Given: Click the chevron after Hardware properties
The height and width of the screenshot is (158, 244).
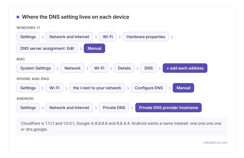Looking at the screenshot, I should click(x=172, y=37).
